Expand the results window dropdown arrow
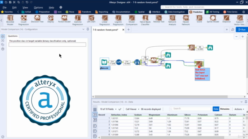Image resolution: width=248 pixels, height=139 pixels. click(241, 102)
